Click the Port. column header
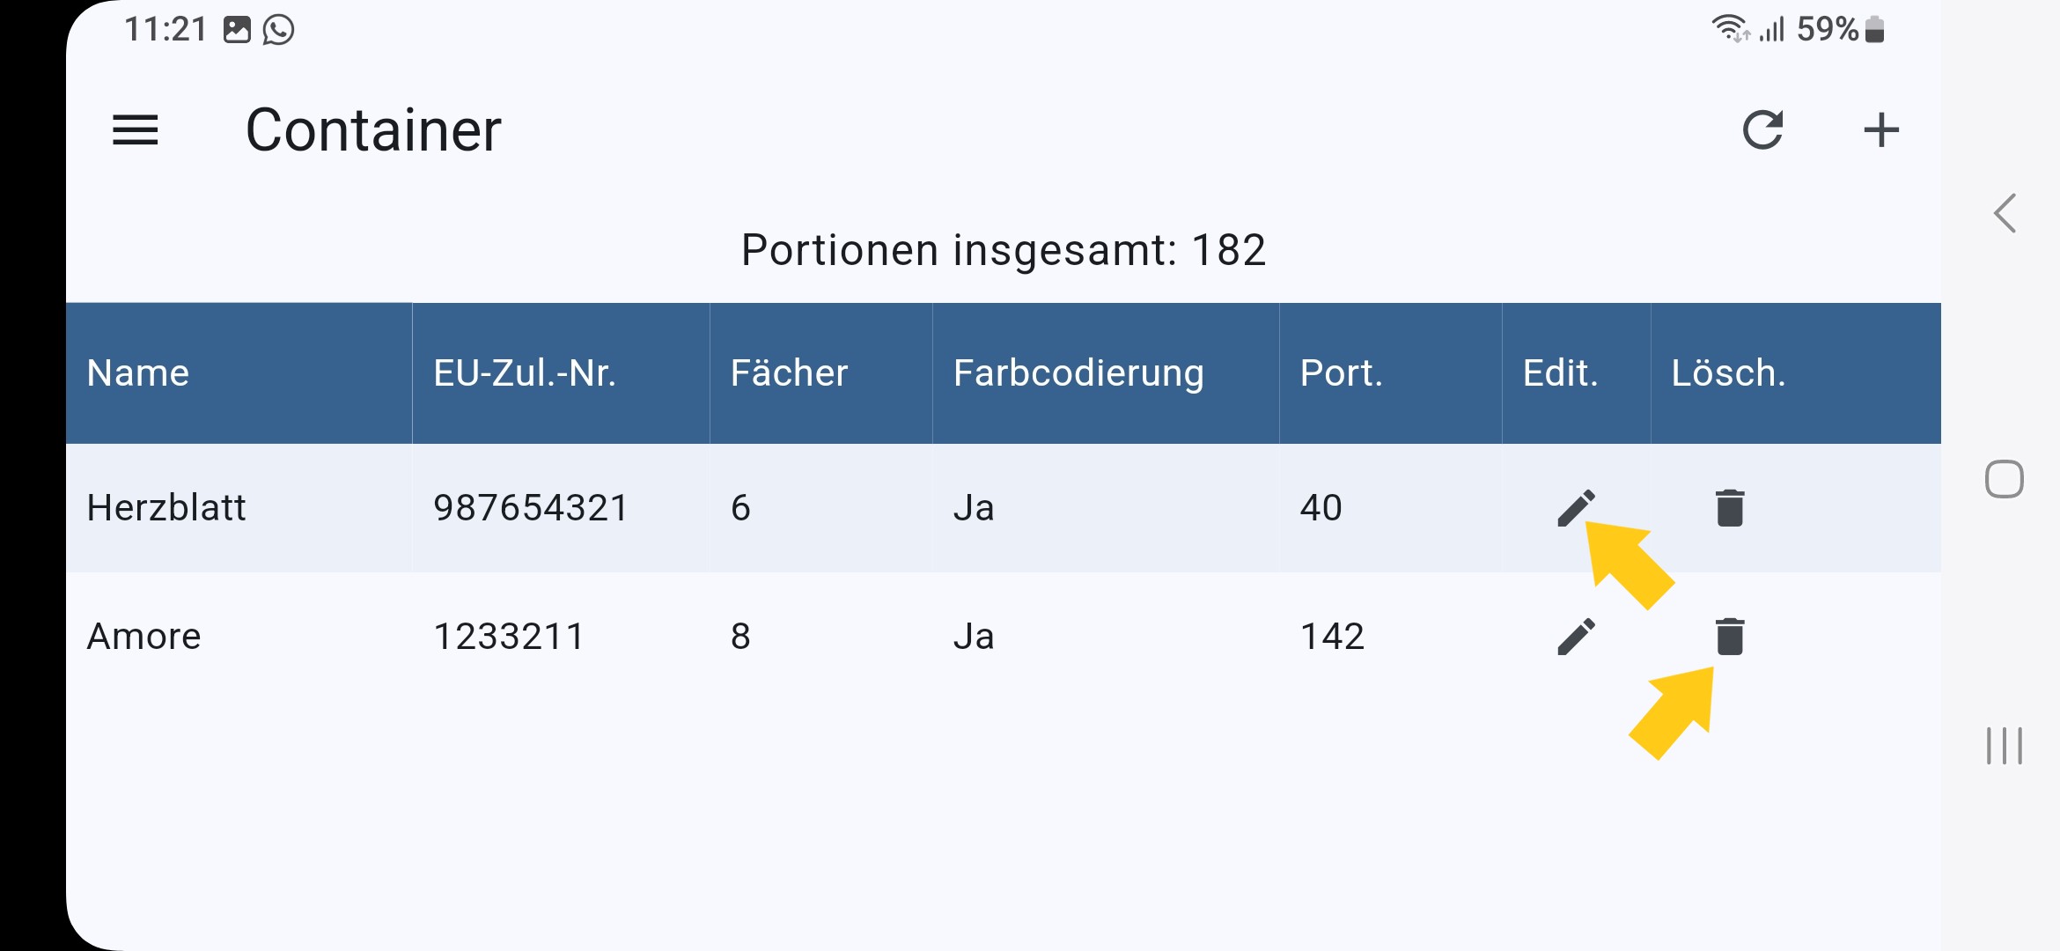 (x=1342, y=373)
